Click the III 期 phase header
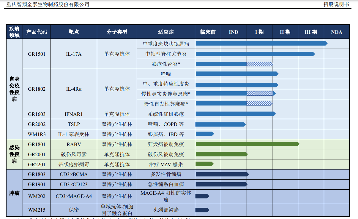This screenshot has width=358, height=219. click(x=311, y=32)
